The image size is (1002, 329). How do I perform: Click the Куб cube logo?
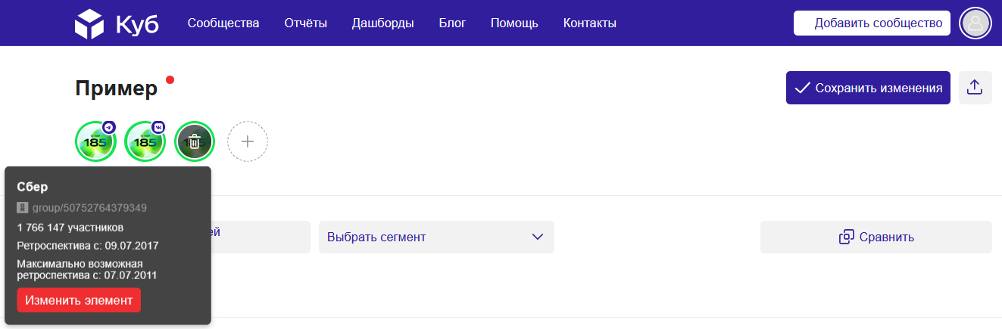(x=89, y=23)
